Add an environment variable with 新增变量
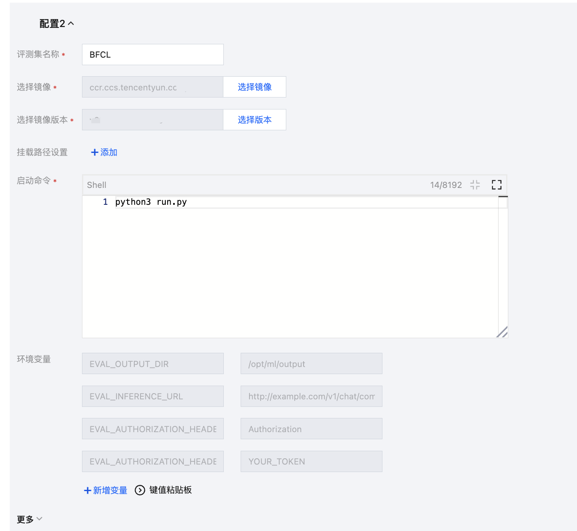The height and width of the screenshot is (531, 577). (105, 490)
